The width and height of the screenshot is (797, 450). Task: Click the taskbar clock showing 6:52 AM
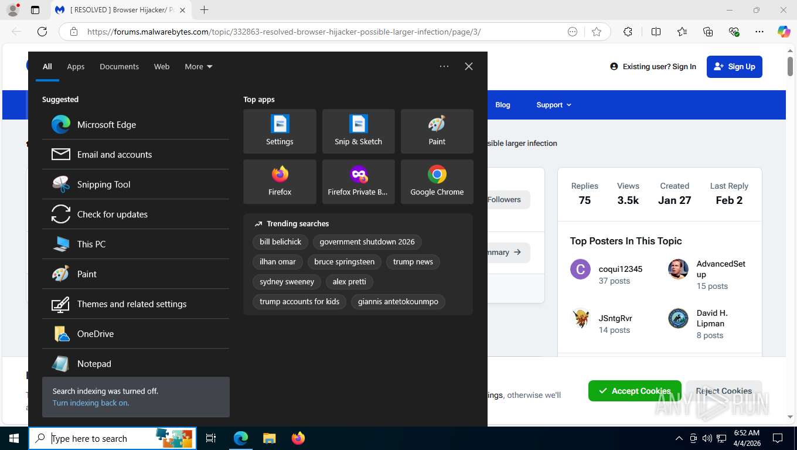pos(746,438)
